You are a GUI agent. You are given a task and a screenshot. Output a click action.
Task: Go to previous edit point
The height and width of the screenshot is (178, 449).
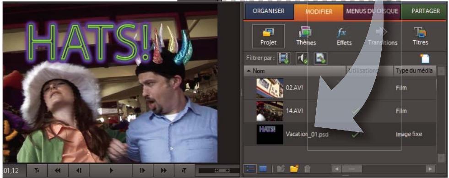pyautogui.click(x=37, y=171)
